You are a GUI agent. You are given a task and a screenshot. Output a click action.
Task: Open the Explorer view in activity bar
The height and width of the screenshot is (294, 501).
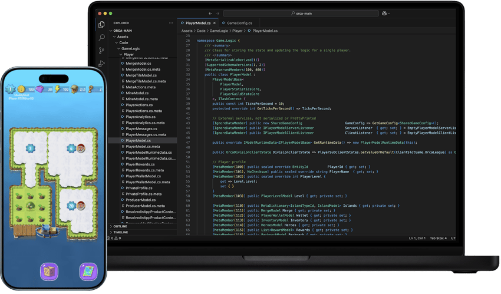point(102,24)
